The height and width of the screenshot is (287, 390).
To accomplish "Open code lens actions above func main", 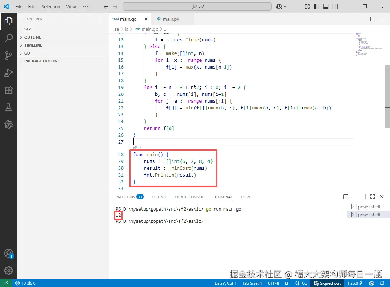I will pyautogui.click(x=136, y=148).
